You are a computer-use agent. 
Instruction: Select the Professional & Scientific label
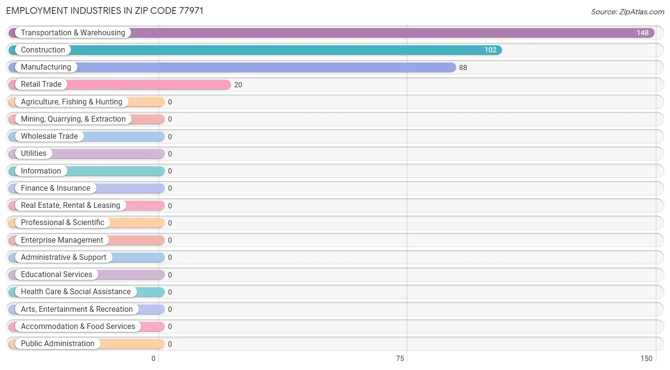pyautogui.click(x=62, y=223)
